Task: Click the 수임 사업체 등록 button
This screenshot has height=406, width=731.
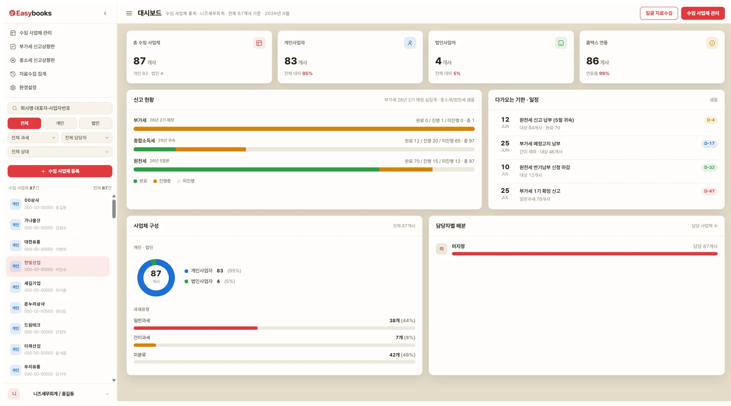Action: (60, 171)
